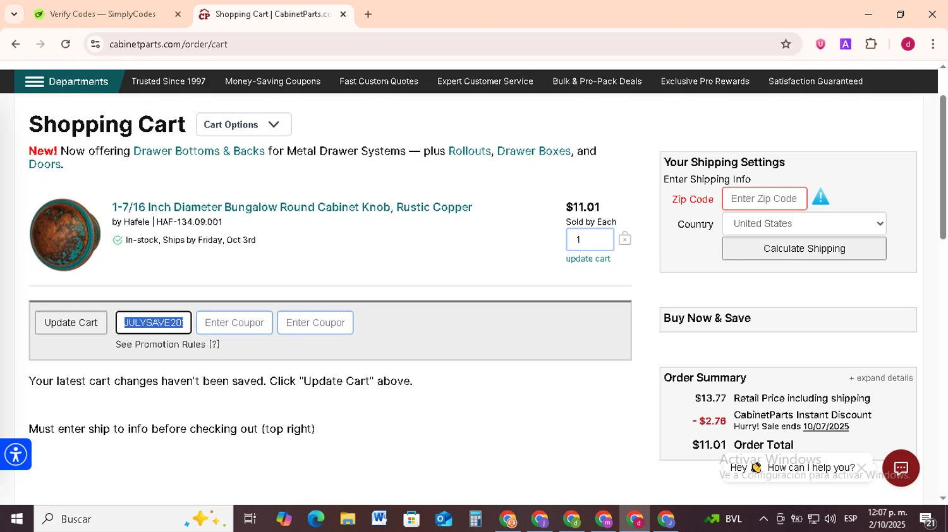Open Outlook from taskbar
The width and height of the screenshot is (948, 532).
pyautogui.click(x=444, y=519)
